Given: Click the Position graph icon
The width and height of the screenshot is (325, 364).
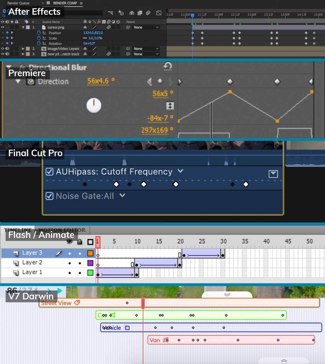Looking at the screenshot, I should [45, 33].
